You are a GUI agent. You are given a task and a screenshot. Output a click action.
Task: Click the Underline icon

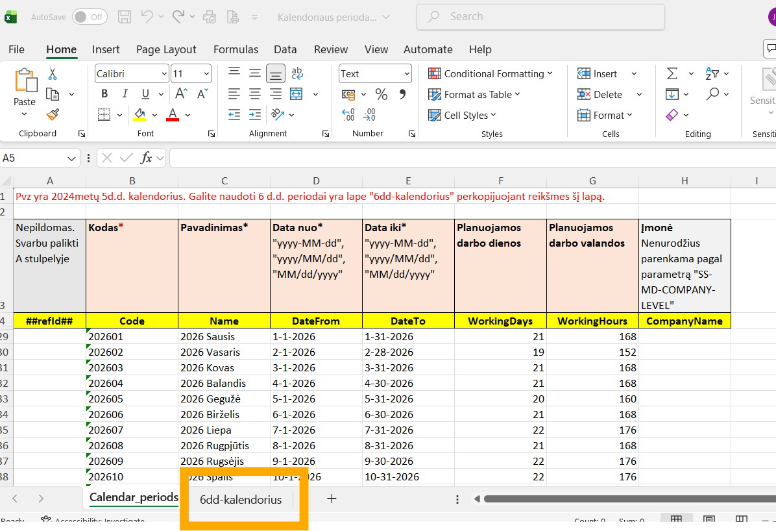point(145,94)
